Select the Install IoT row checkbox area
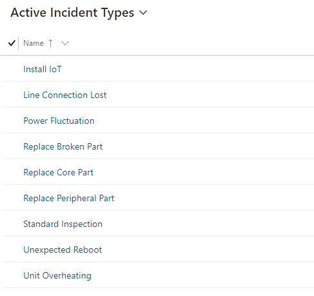Image resolution: width=314 pixels, height=296 pixels. tap(12, 69)
